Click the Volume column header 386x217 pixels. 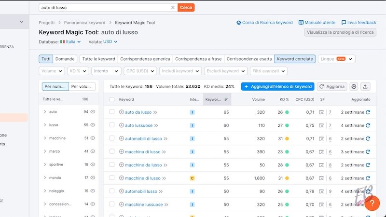tap(258, 100)
